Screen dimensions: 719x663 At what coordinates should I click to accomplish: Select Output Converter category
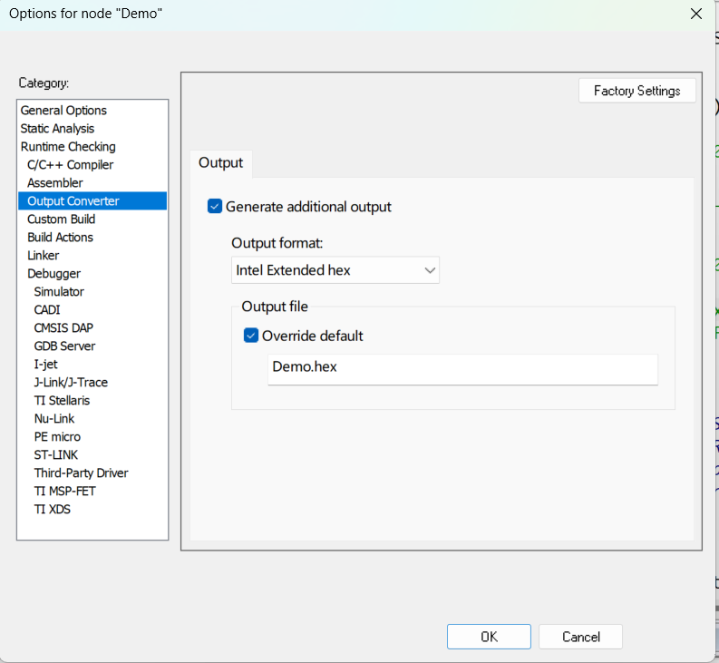[x=92, y=201]
